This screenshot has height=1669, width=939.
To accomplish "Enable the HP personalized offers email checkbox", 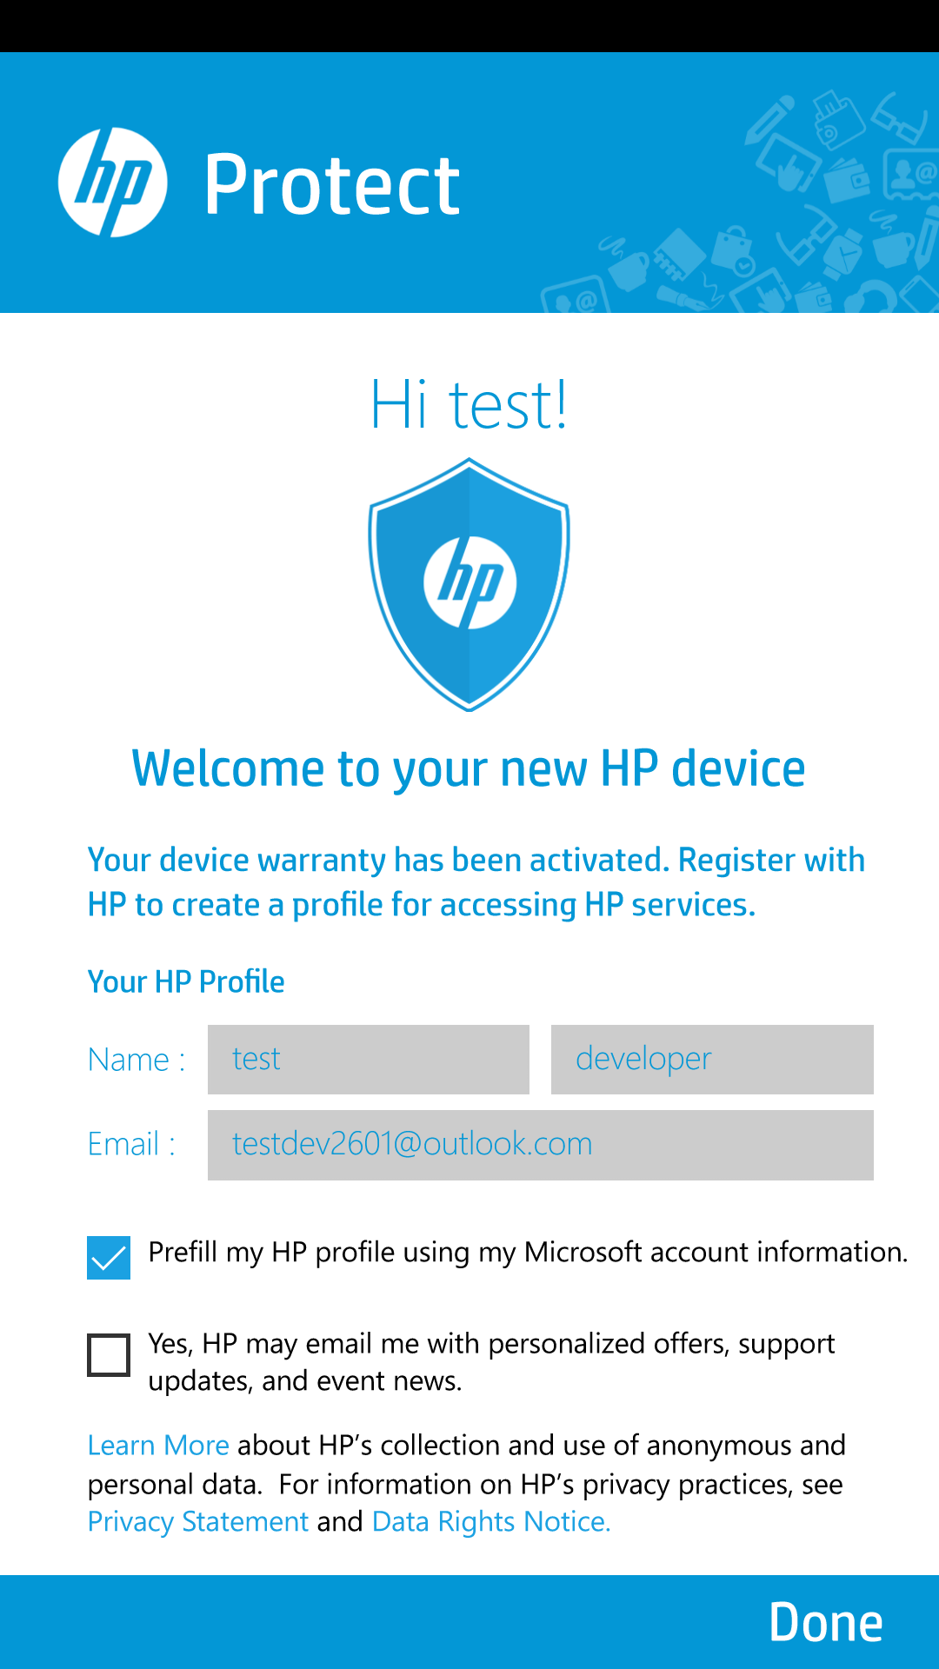I will click(x=109, y=1355).
